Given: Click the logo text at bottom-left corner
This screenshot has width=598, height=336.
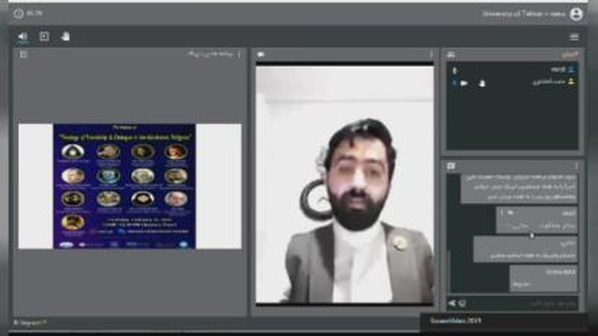Looking at the screenshot, I should tap(30, 323).
